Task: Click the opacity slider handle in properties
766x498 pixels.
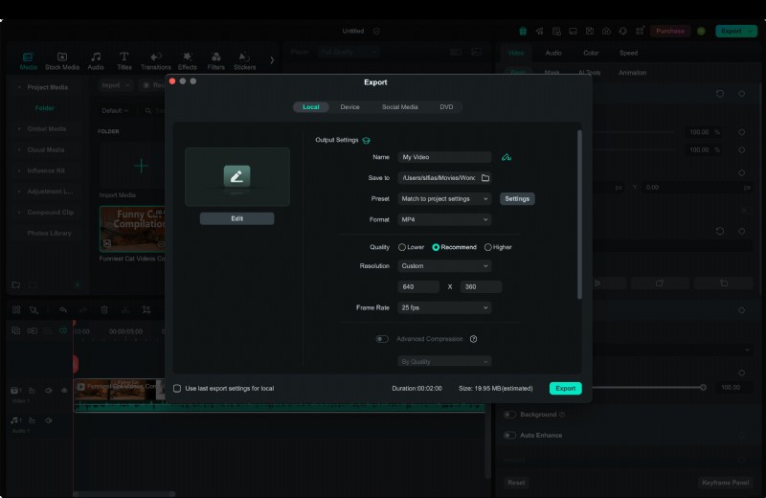Action: click(x=703, y=388)
